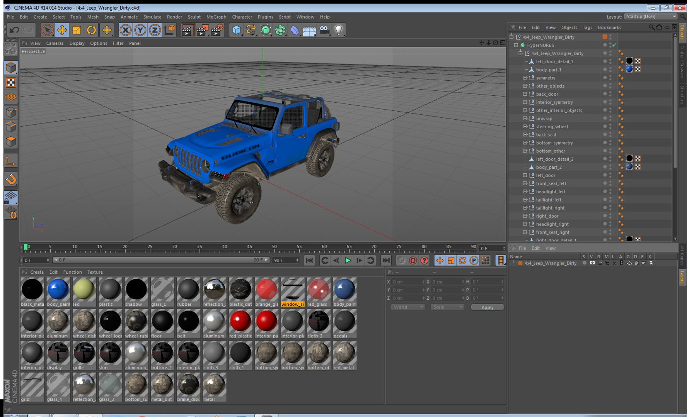Switch to the Content Browser side tab

pyautogui.click(x=682, y=61)
